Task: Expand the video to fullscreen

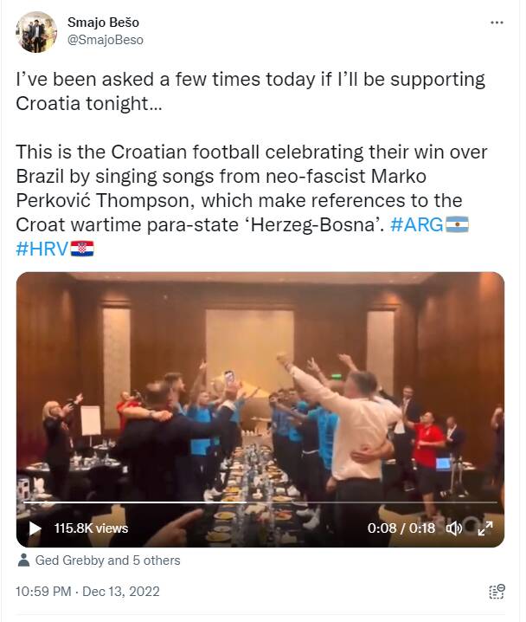Action: click(x=485, y=528)
